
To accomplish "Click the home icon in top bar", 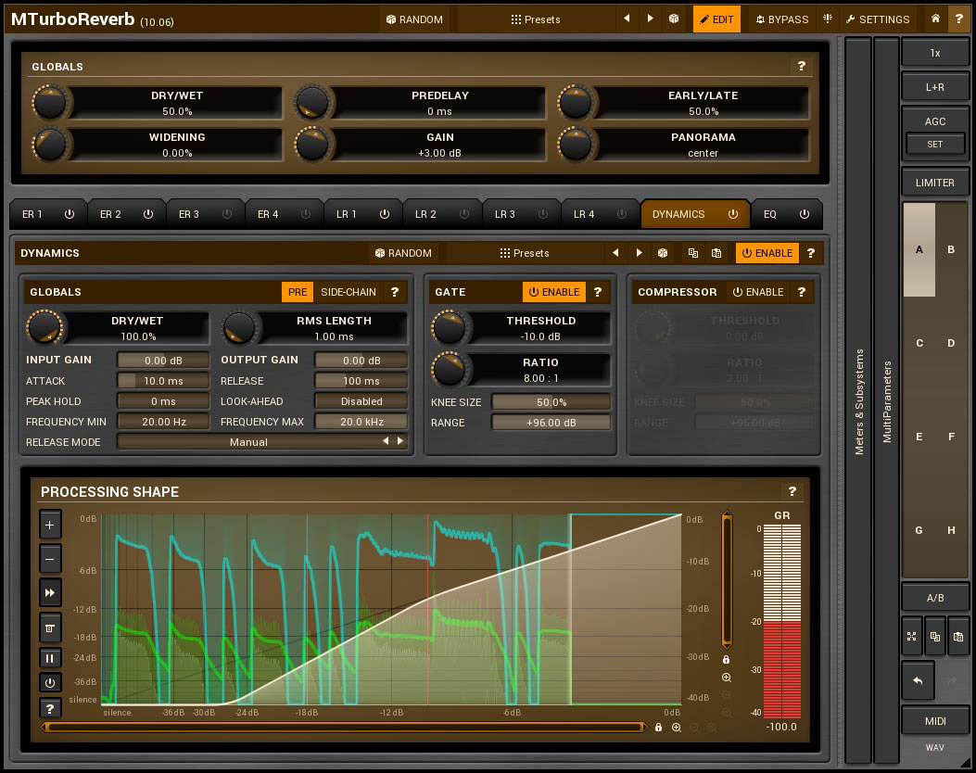I will pyautogui.click(x=936, y=19).
